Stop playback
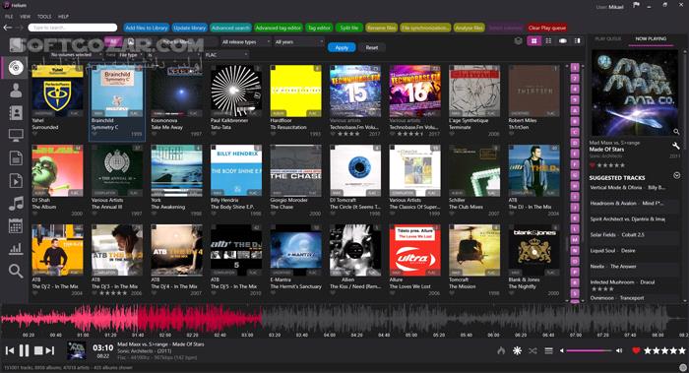The image size is (689, 373). click(38, 350)
